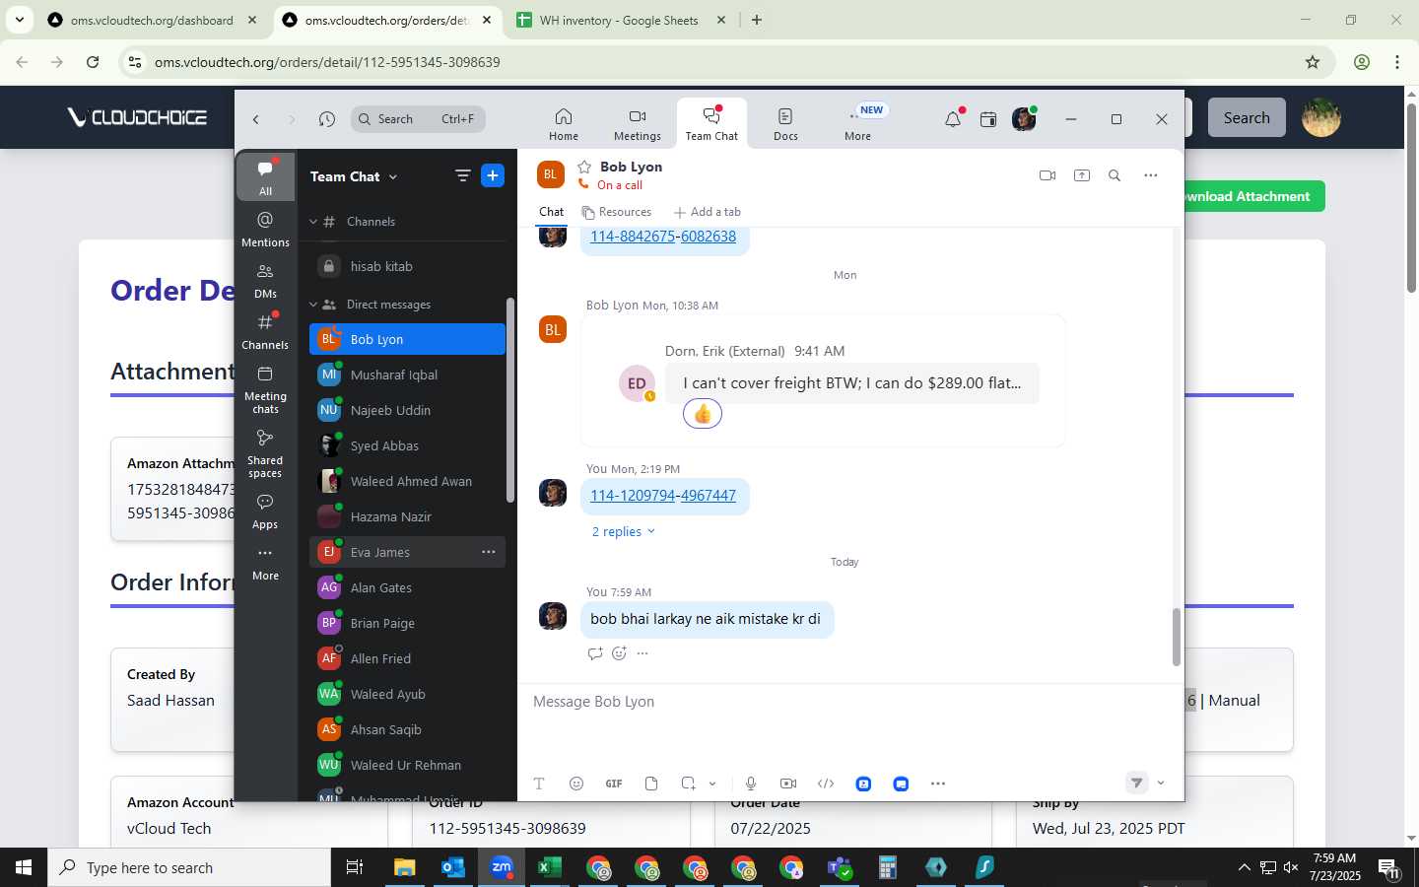Image resolution: width=1419 pixels, height=887 pixels.
Task: Click the Zoom Search box
Action: click(x=418, y=119)
